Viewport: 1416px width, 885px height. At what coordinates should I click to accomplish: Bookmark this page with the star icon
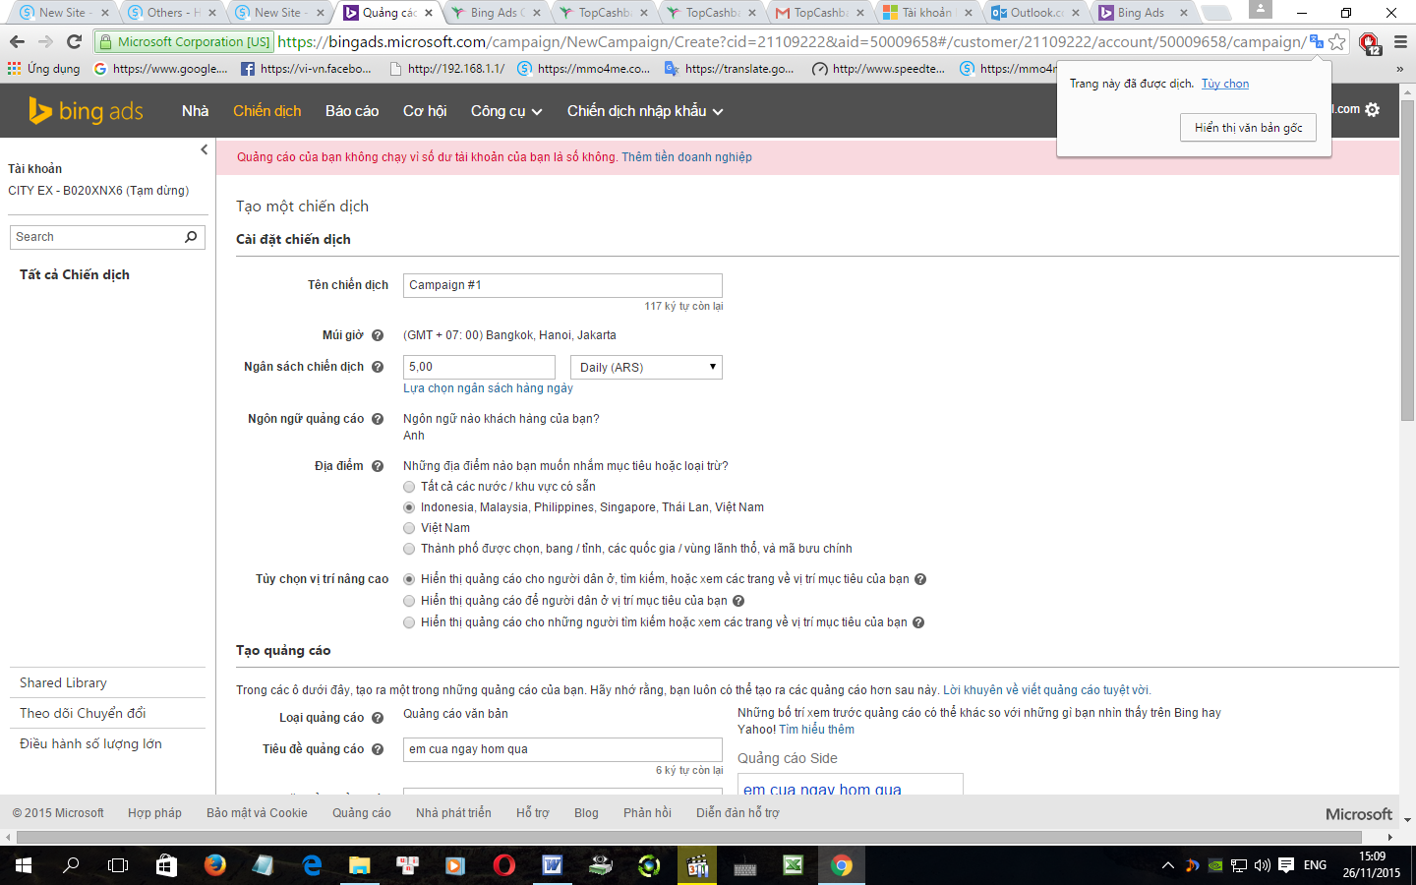[1337, 41]
